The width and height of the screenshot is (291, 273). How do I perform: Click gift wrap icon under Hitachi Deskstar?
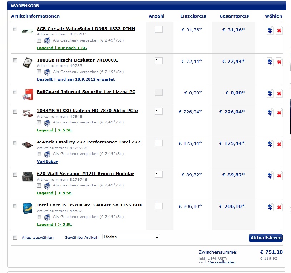coord(47,72)
